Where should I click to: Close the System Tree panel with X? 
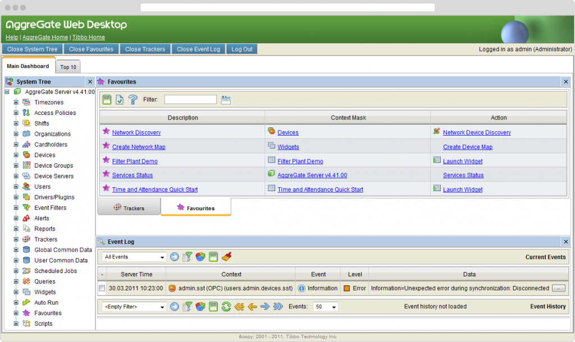coord(90,82)
